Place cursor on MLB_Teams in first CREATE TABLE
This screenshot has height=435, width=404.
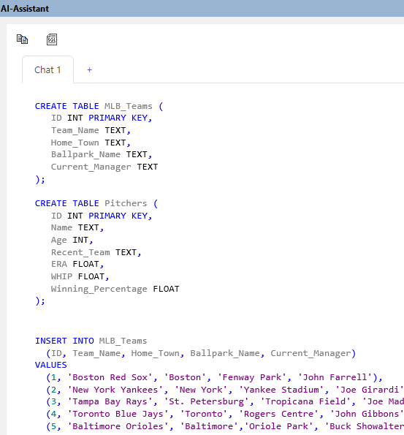[129, 106]
